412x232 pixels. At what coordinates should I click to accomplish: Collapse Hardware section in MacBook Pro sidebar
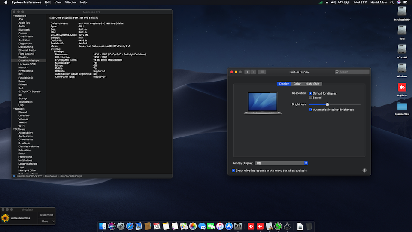[14, 16]
